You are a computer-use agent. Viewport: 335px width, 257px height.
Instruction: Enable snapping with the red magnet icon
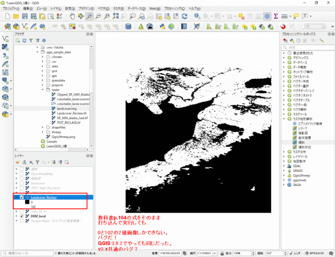click(283, 27)
